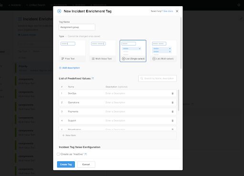Screen dimensions: 244x176
Task: Delete the Payments value with trash icon
Action: pos(173,111)
